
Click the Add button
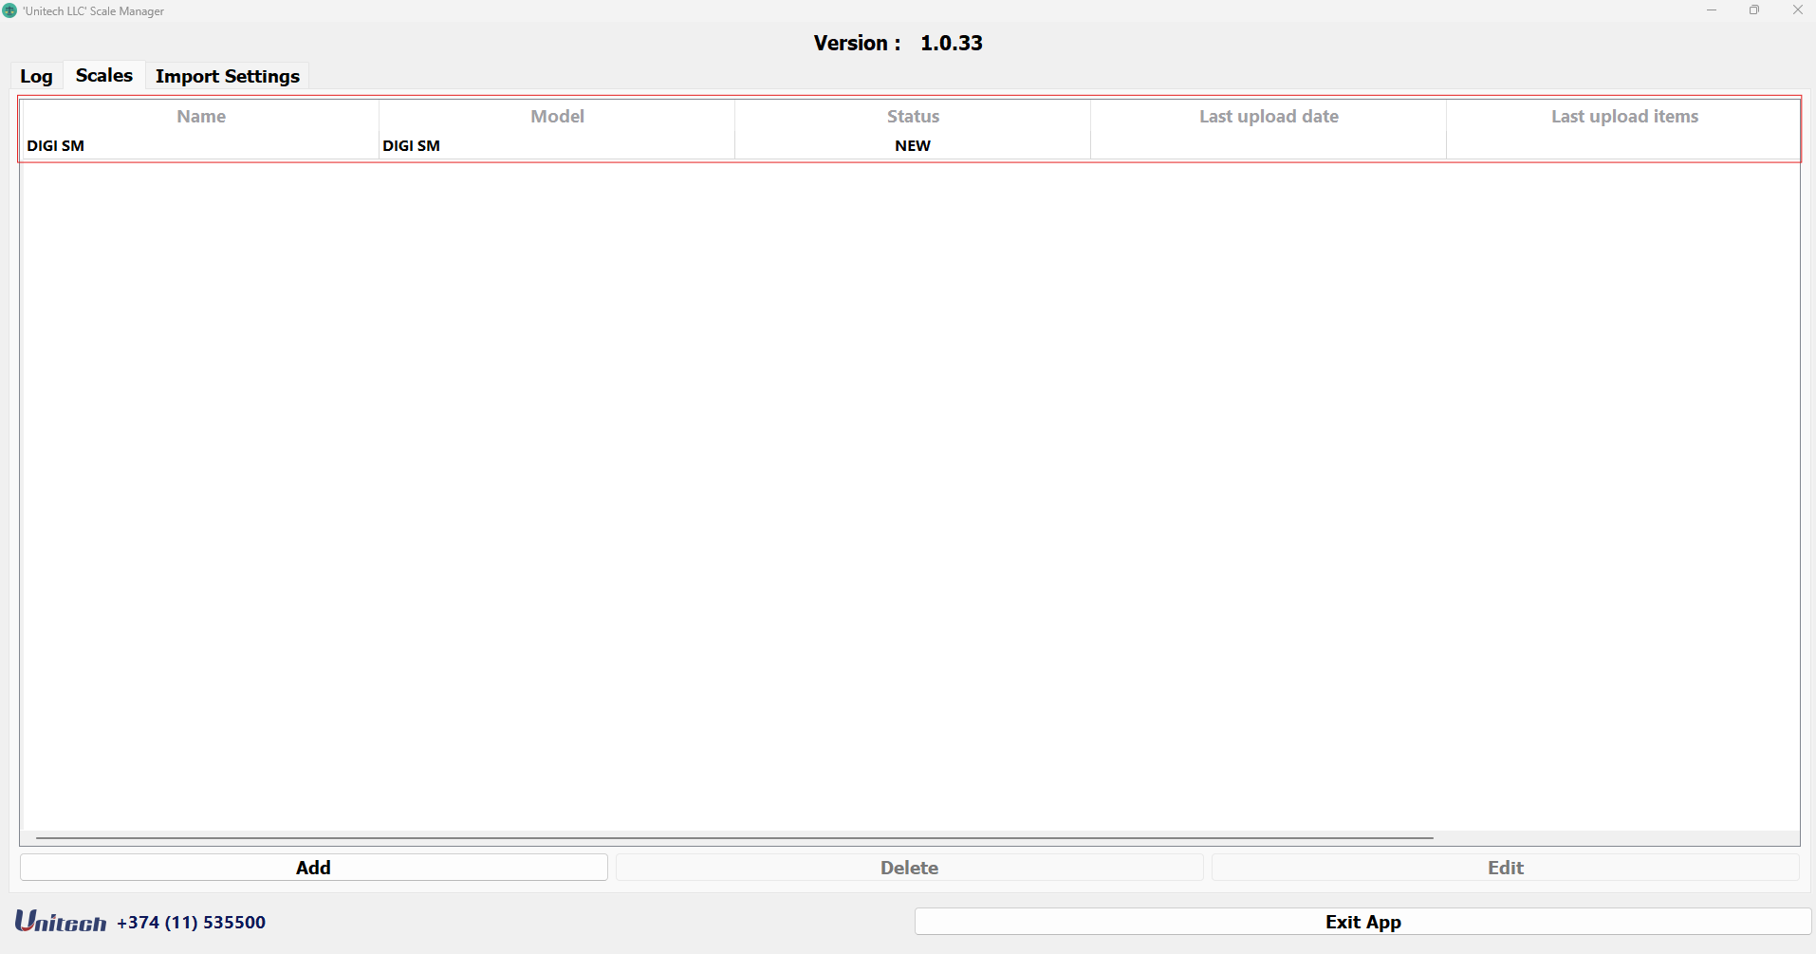pyautogui.click(x=314, y=868)
